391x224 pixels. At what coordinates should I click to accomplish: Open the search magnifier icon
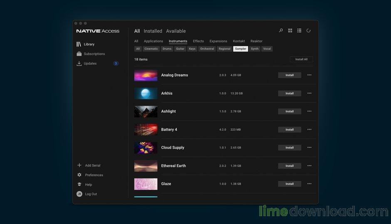(x=281, y=31)
